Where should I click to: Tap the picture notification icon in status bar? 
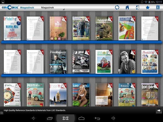click(x=3, y=2)
